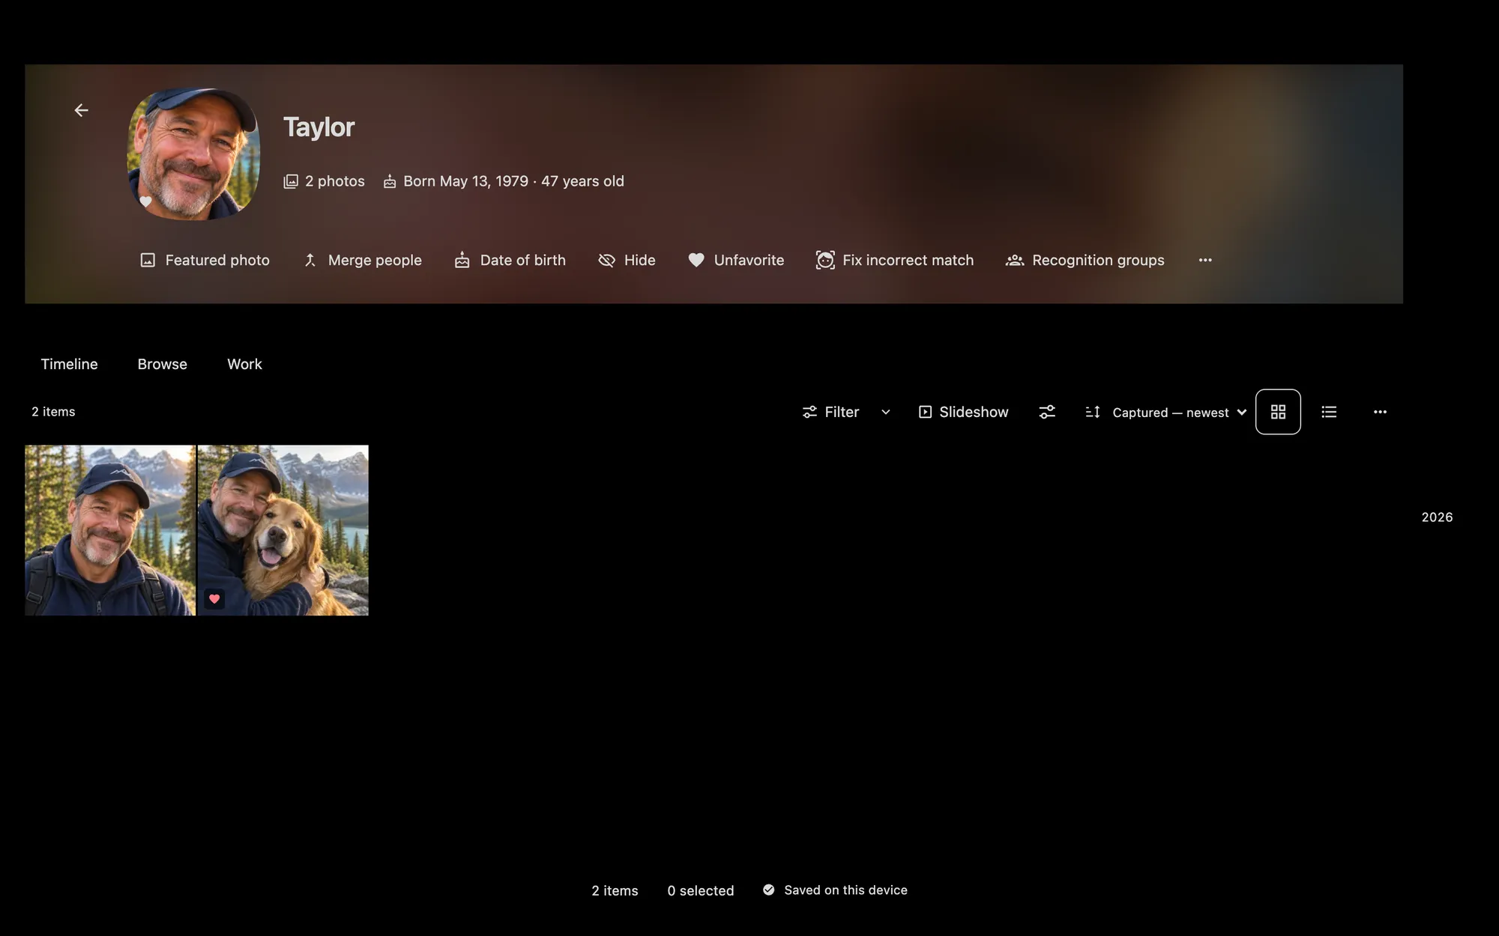Toggle sort direction icon beside Captured
This screenshot has height=936, width=1499.
pyautogui.click(x=1093, y=412)
